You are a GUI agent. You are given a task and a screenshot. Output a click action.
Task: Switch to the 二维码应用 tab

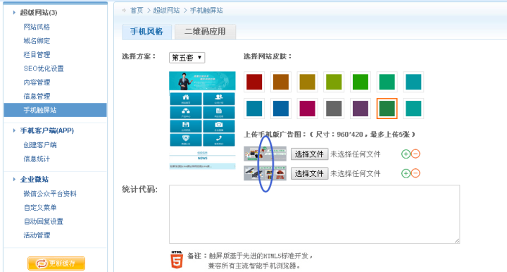[x=205, y=32]
